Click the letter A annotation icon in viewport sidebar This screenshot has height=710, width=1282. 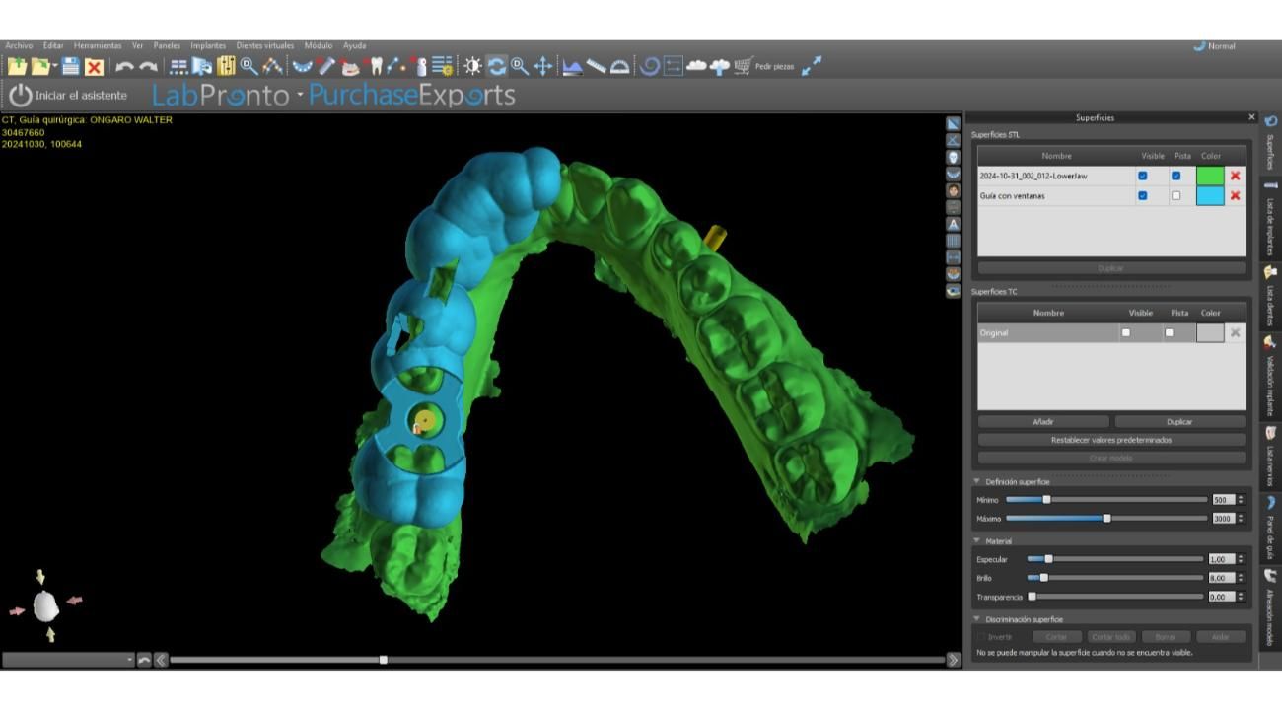coord(954,224)
